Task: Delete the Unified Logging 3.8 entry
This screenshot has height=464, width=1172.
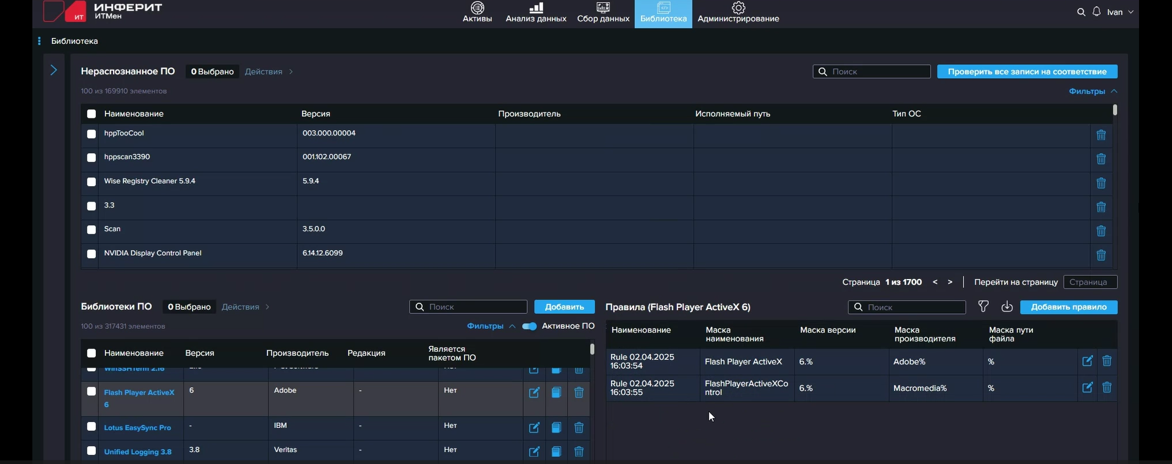Action: [x=579, y=452]
